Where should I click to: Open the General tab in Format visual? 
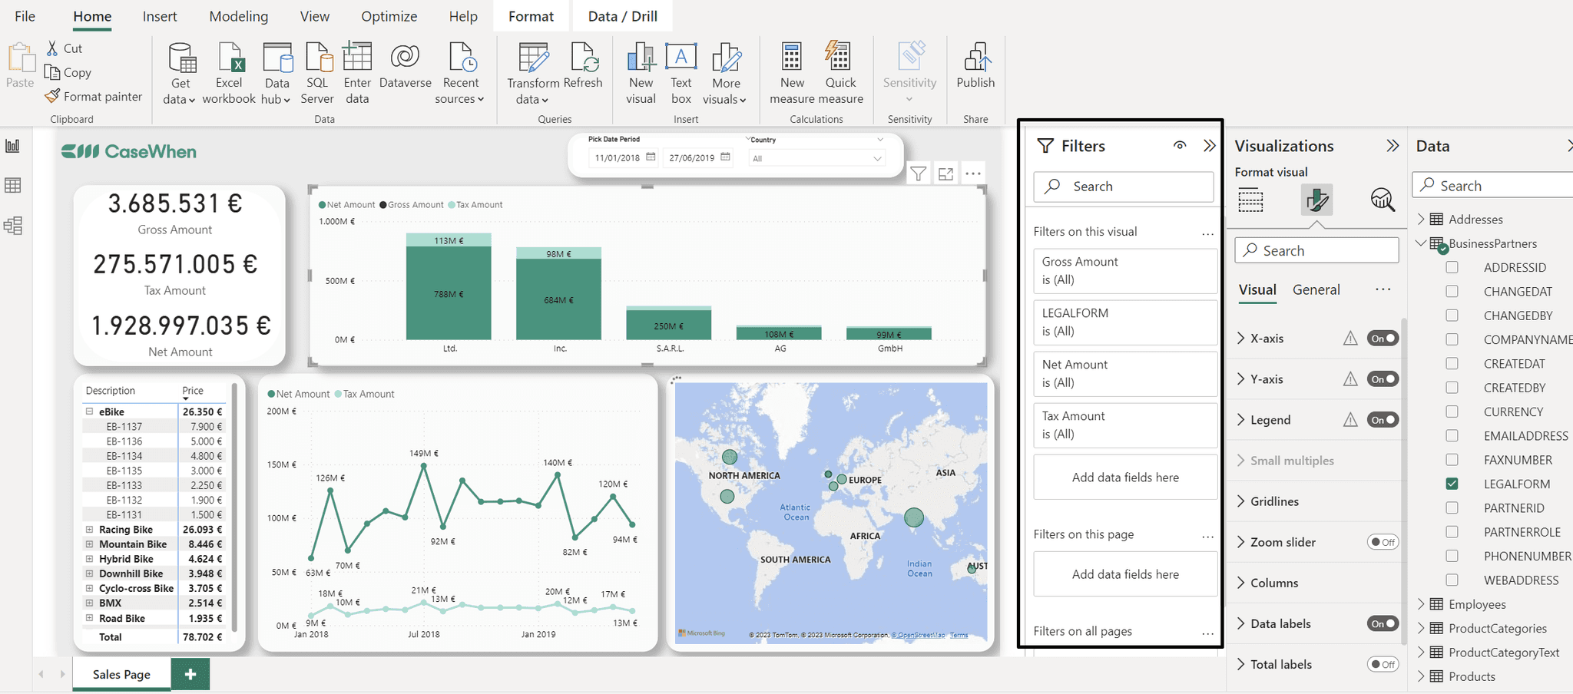pyautogui.click(x=1316, y=289)
